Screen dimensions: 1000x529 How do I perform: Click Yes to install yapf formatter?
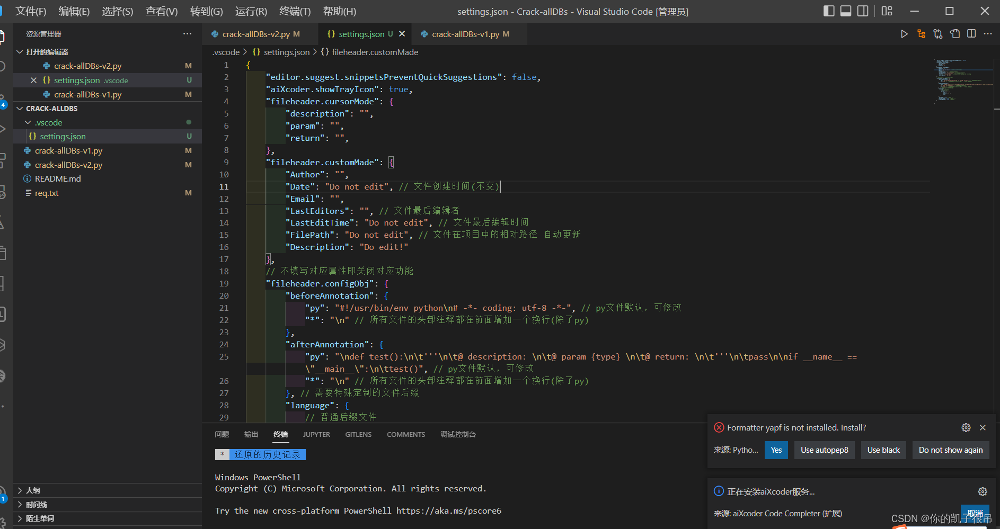pos(776,450)
